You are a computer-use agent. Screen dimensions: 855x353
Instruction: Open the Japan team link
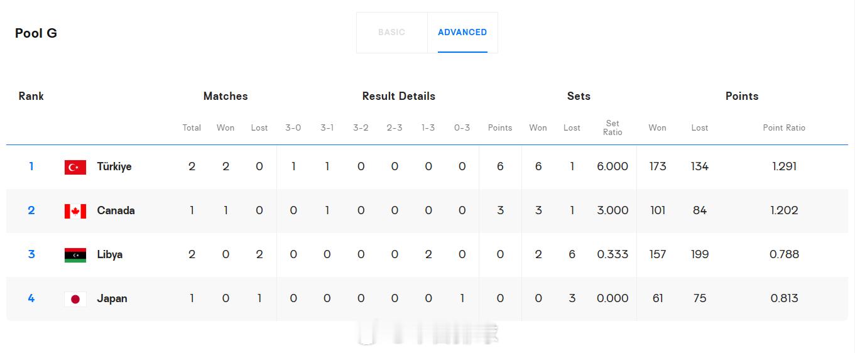112,298
